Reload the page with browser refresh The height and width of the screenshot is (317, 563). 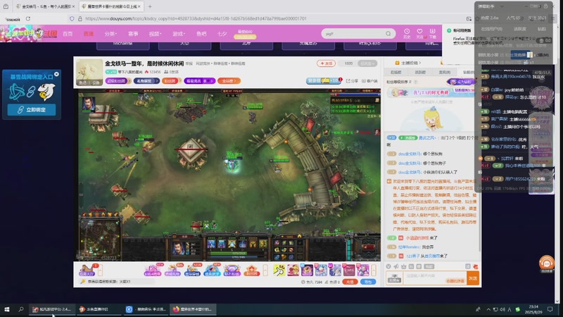pyautogui.click(x=28, y=19)
